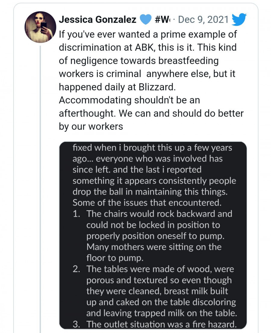
Task: Open the truncated #W hashtag
Action: 162,20
